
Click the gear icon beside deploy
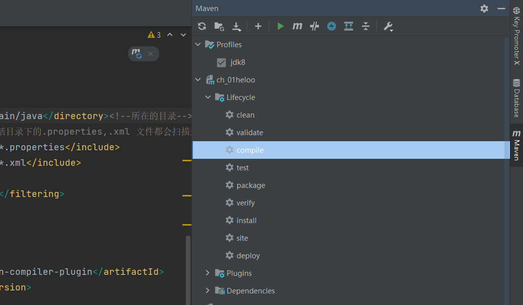(230, 255)
